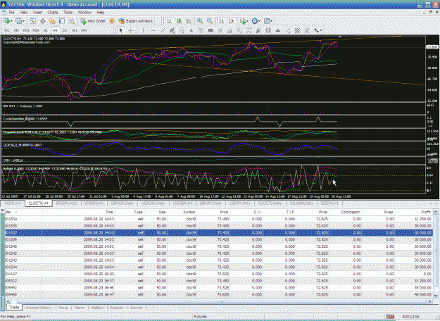Click the terminal vertical scrollbar down arrow
This screenshot has height=321, width=440.
pos(436,295)
